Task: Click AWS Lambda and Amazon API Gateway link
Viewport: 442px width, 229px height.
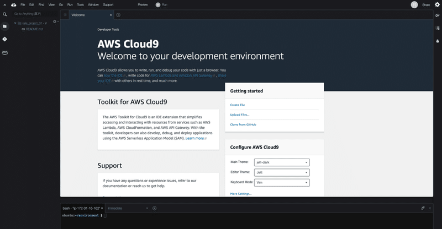Action: [x=181, y=75]
